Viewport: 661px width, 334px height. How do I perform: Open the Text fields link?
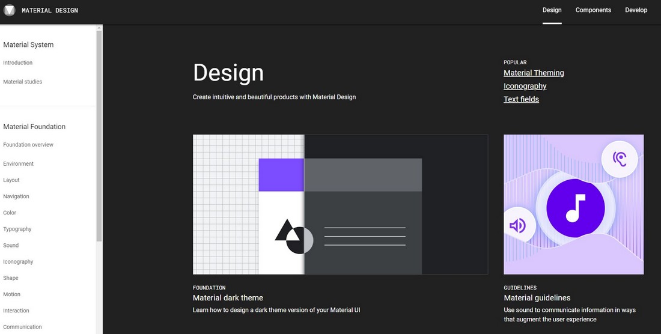click(x=521, y=99)
